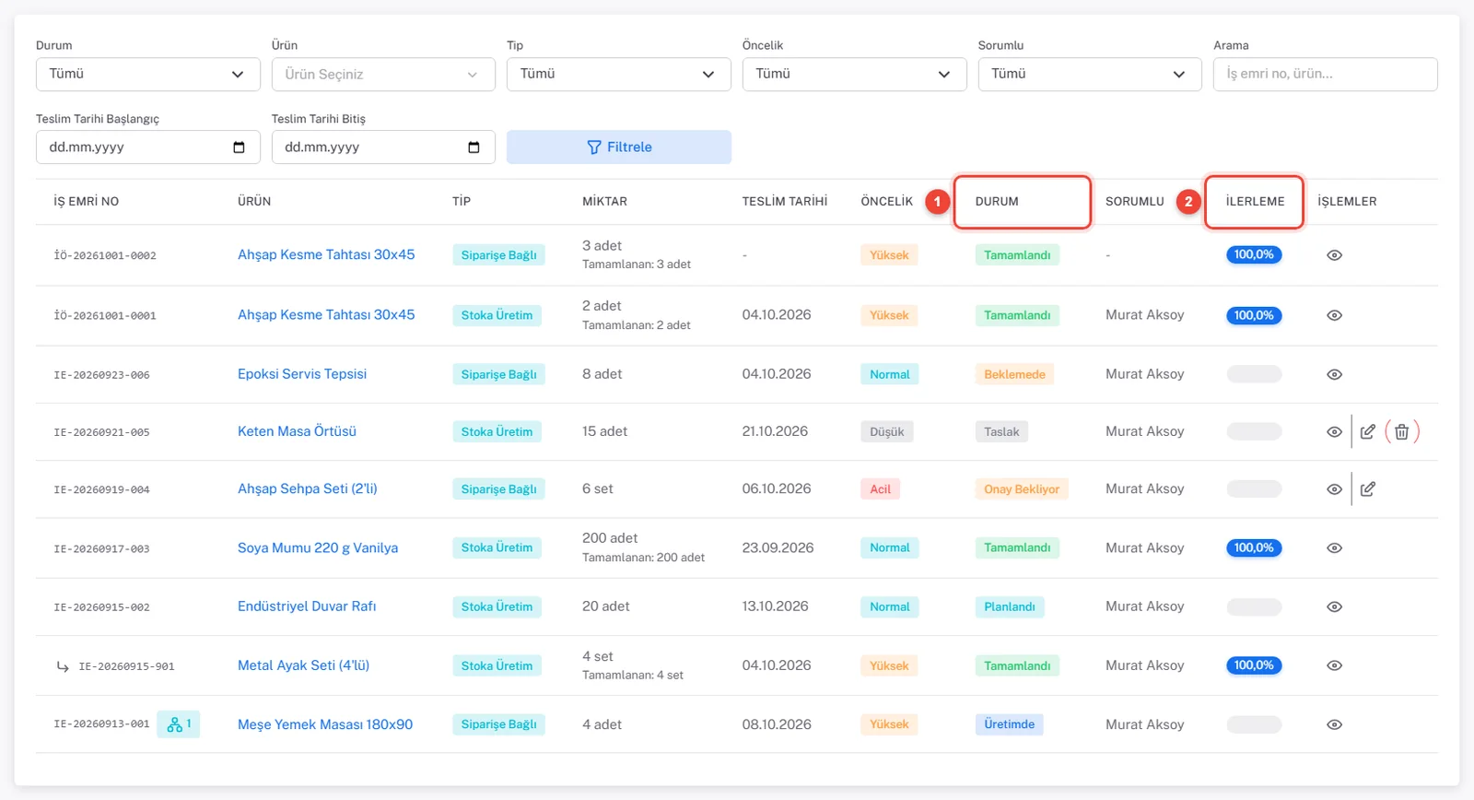This screenshot has width=1474, height=800.
Task: Click the Ahşap Sehpa Seti (2'li) link
Action: [x=308, y=489]
